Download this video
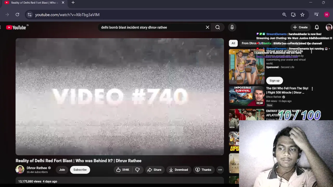 (179, 170)
